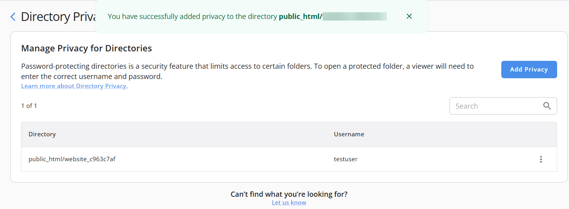Follow the Let us know link

point(289,203)
